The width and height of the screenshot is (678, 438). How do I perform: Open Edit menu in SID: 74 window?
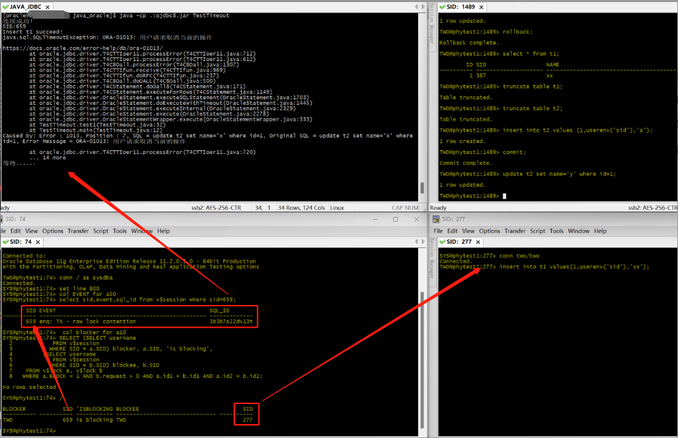[15, 231]
